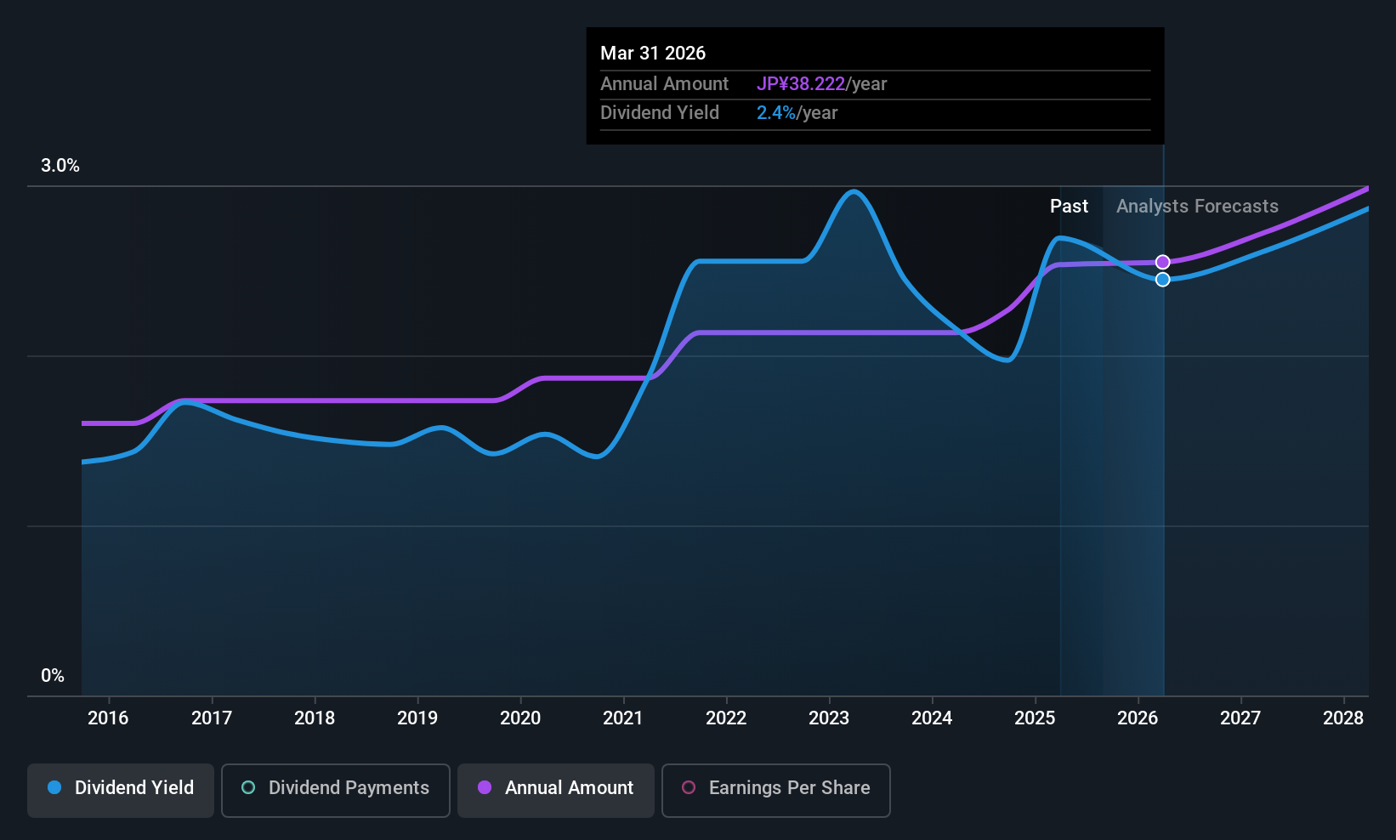Click the 2016 x-axis label
The width and height of the screenshot is (1396, 840).
[x=108, y=718]
